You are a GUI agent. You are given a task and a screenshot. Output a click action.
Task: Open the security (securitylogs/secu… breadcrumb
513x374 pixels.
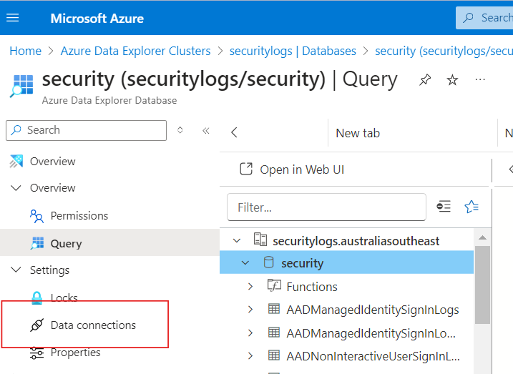[x=444, y=51]
